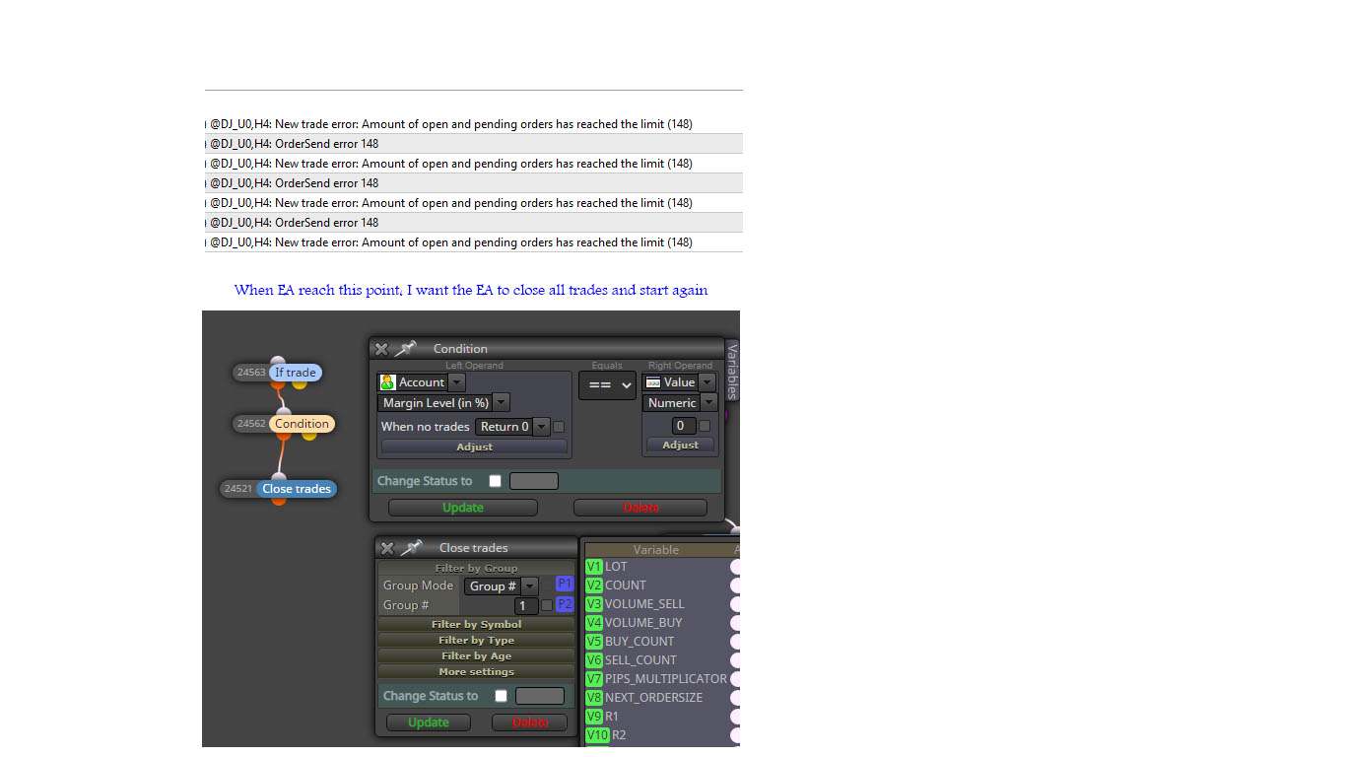
Task: Click the PIPS_MULTIPLICATOR variable name
Action: pos(666,679)
